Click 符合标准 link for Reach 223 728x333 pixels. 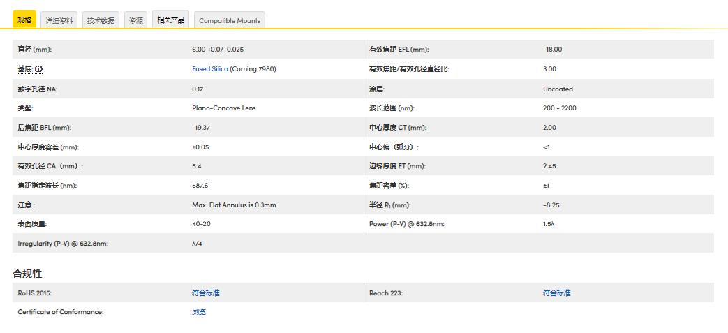coord(556,293)
